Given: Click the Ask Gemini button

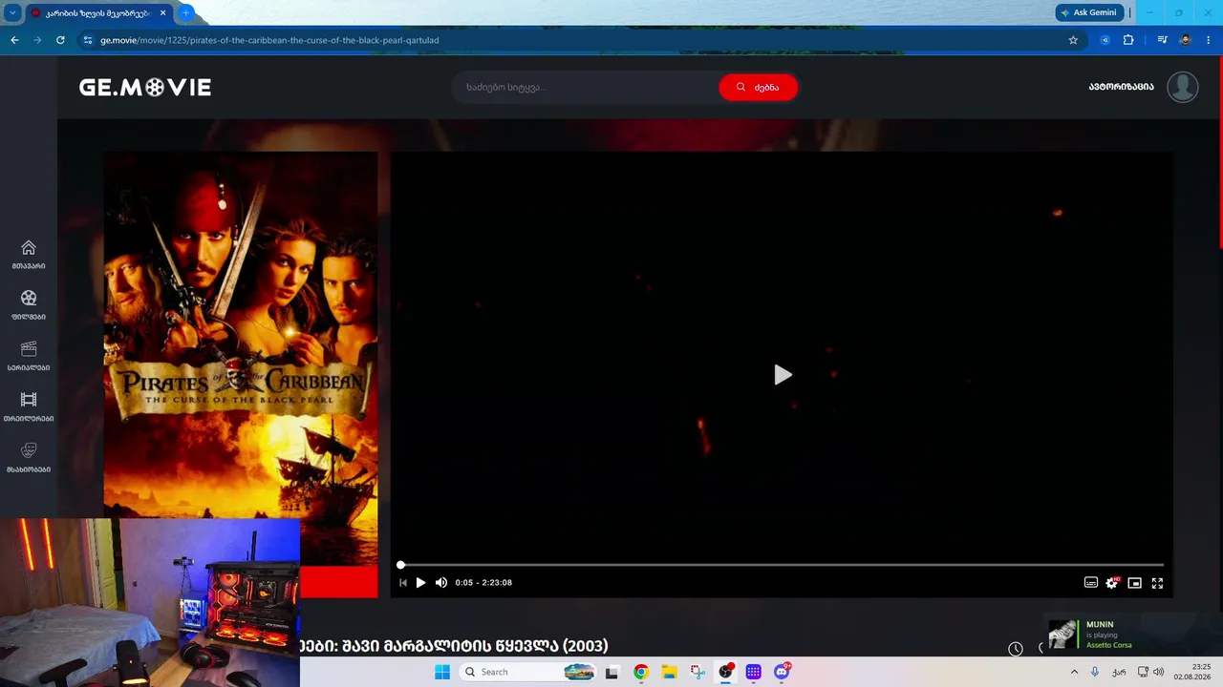Looking at the screenshot, I should coord(1088,12).
